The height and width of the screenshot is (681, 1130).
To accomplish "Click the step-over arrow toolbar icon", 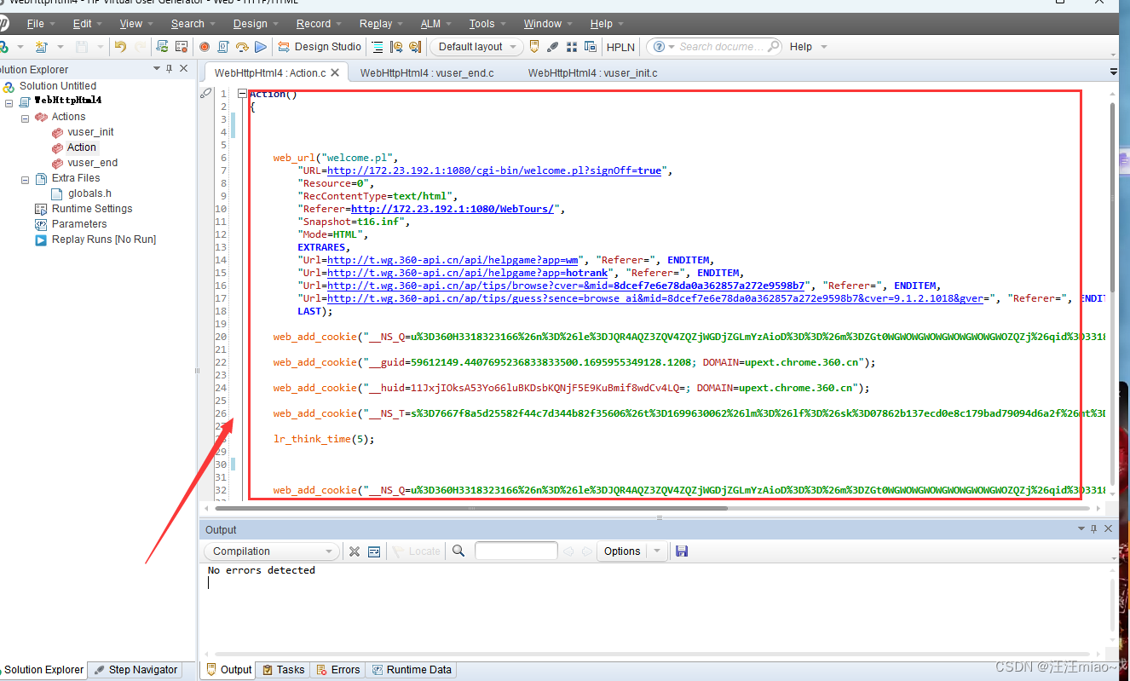I will (242, 47).
